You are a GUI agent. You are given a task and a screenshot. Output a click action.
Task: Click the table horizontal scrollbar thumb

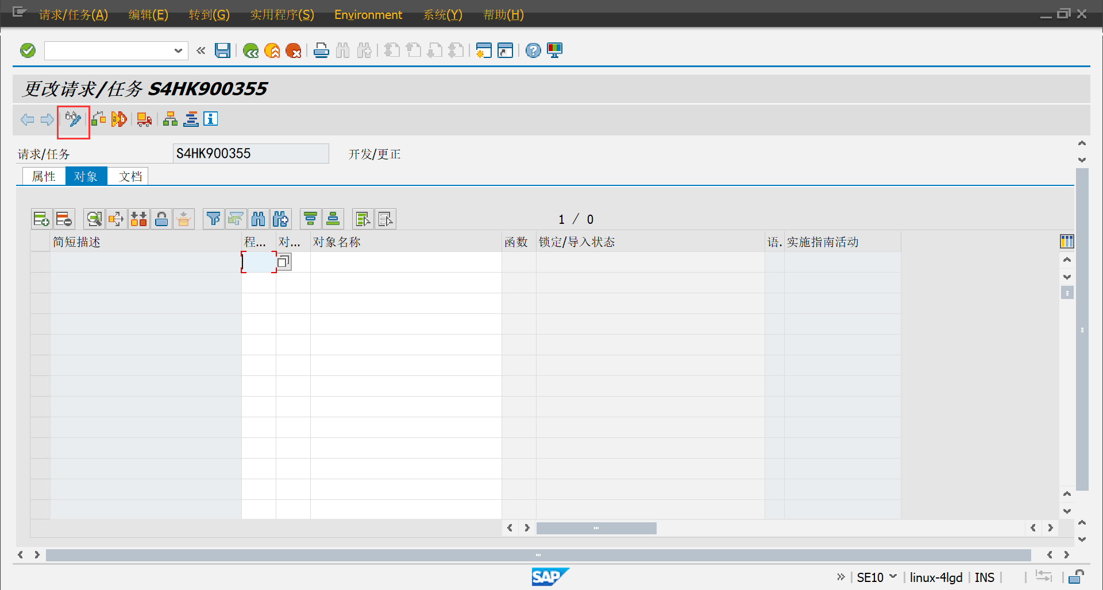pyautogui.click(x=596, y=528)
